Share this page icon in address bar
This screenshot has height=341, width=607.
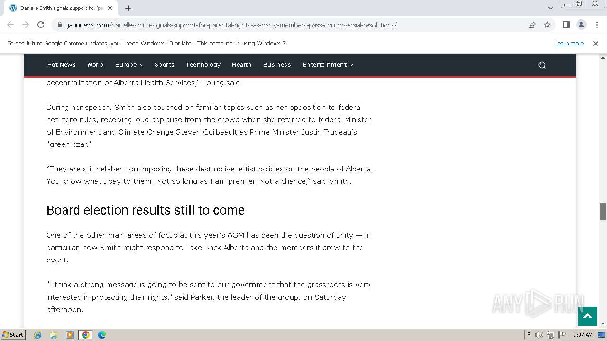(532, 25)
